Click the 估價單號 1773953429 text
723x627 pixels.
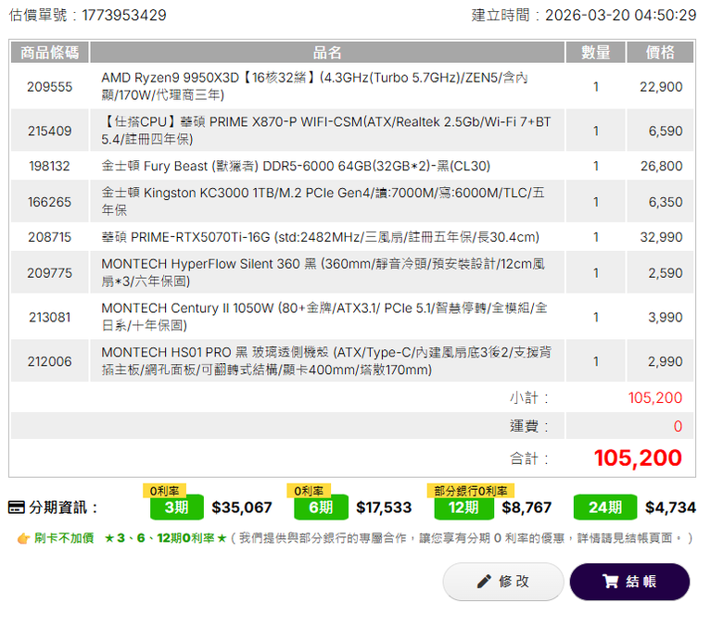[x=88, y=15]
